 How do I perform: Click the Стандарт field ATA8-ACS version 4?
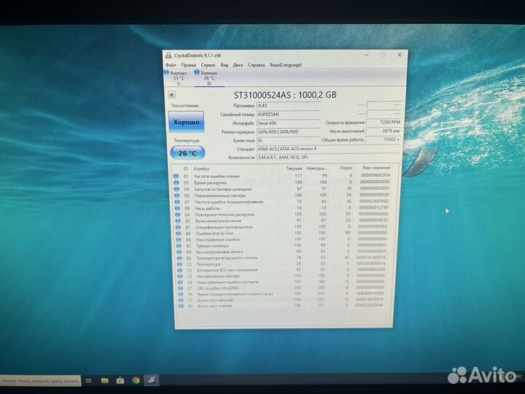click(x=328, y=149)
